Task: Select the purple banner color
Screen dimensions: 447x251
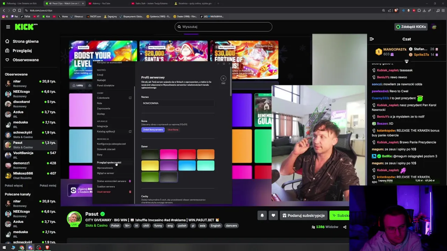Action: (x=168, y=166)
